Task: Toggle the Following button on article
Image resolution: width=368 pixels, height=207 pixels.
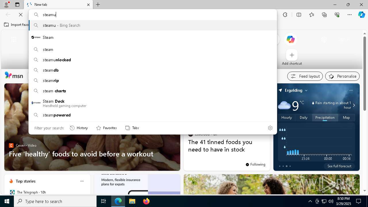Action: pyautogui.click(x=256, y=164)
